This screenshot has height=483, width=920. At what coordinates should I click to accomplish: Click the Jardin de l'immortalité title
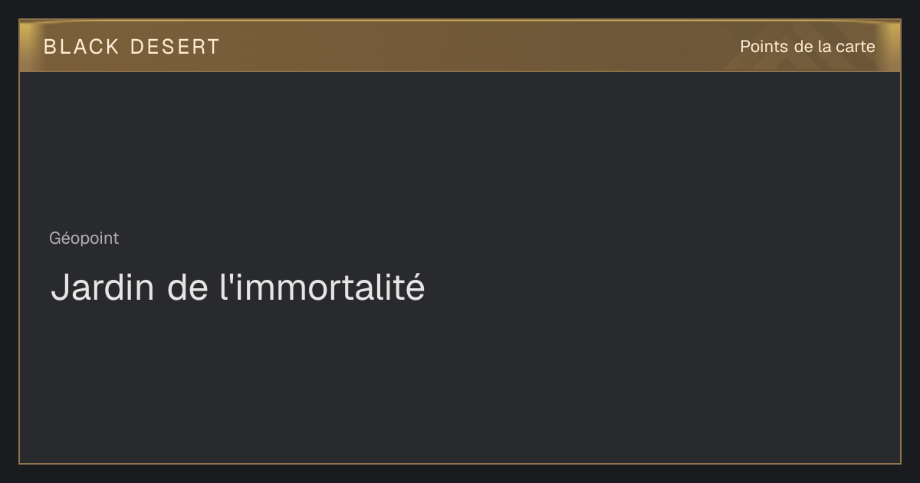(238, 287)
